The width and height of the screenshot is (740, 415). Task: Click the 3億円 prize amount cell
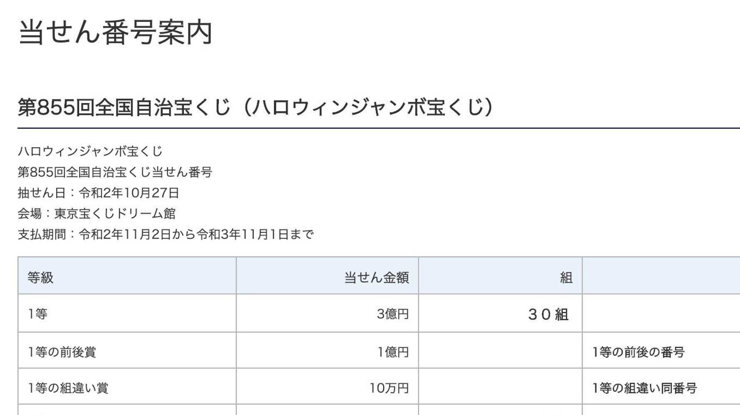tap(392, 314)
